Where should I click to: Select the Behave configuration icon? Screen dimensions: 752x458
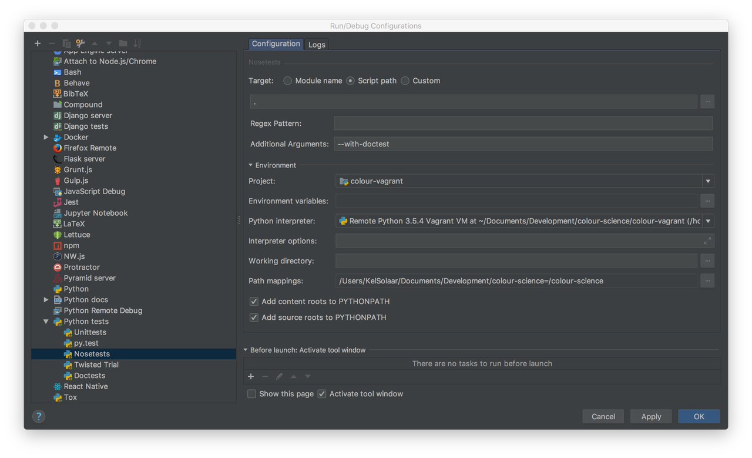tap(57, 83)
